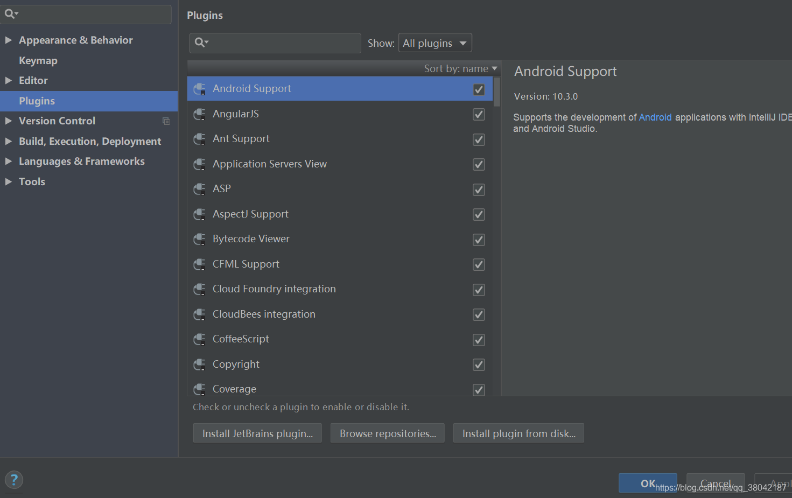Select the CoffeeScript plugin row
Screen dimensions: 792x498
pyautogui.click(x=340, y=339)
